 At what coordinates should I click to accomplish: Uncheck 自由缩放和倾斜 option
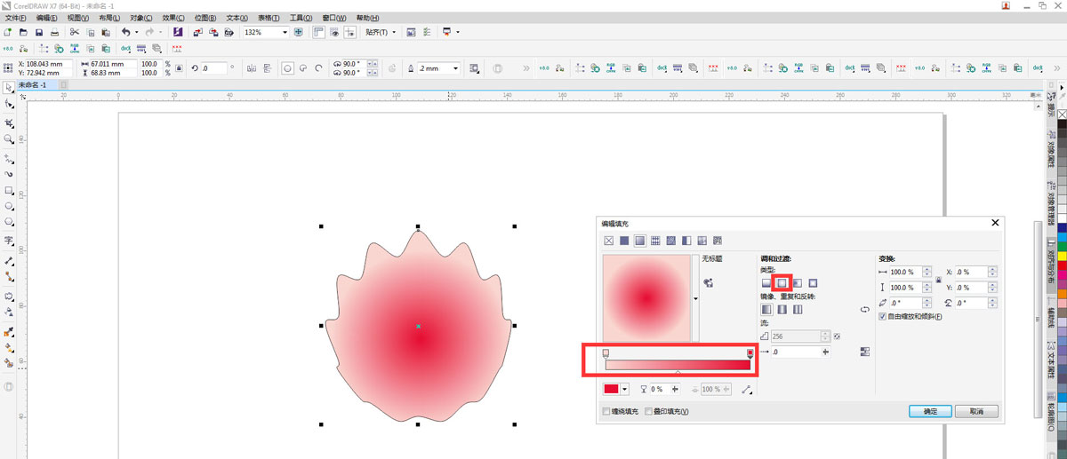click(882, 316)
